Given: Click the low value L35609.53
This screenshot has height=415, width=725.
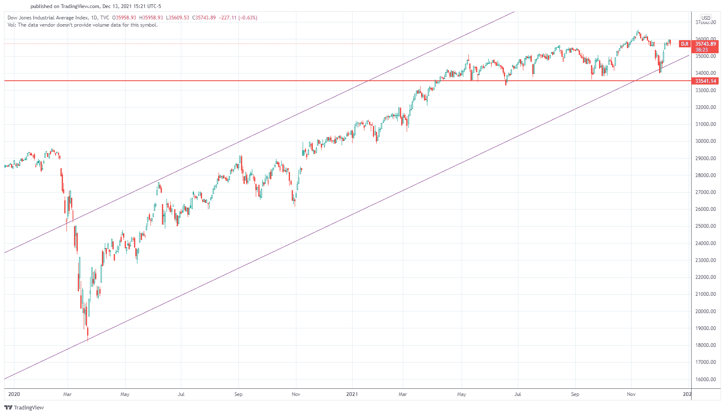Looking at the screenshot, I should 178,18.
